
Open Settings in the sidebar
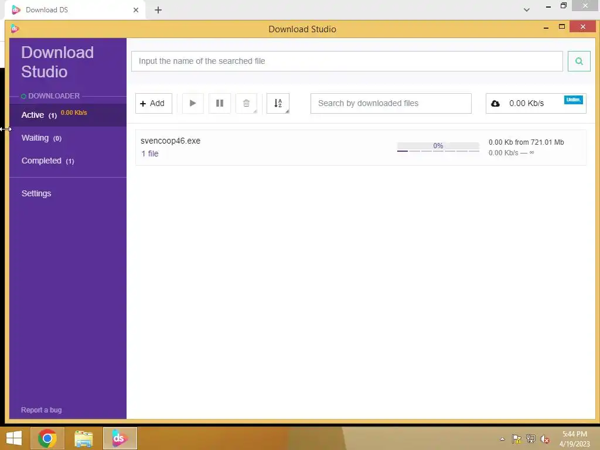[36, 193]
